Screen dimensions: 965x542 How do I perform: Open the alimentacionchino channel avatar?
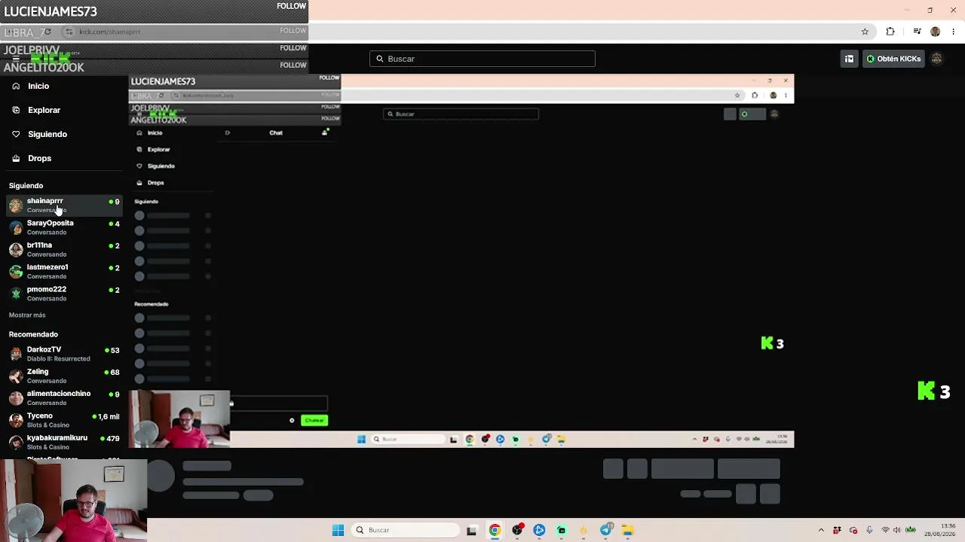point(16,397)
